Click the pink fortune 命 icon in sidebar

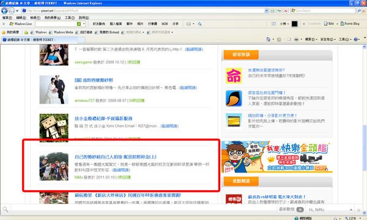[234, 76]
